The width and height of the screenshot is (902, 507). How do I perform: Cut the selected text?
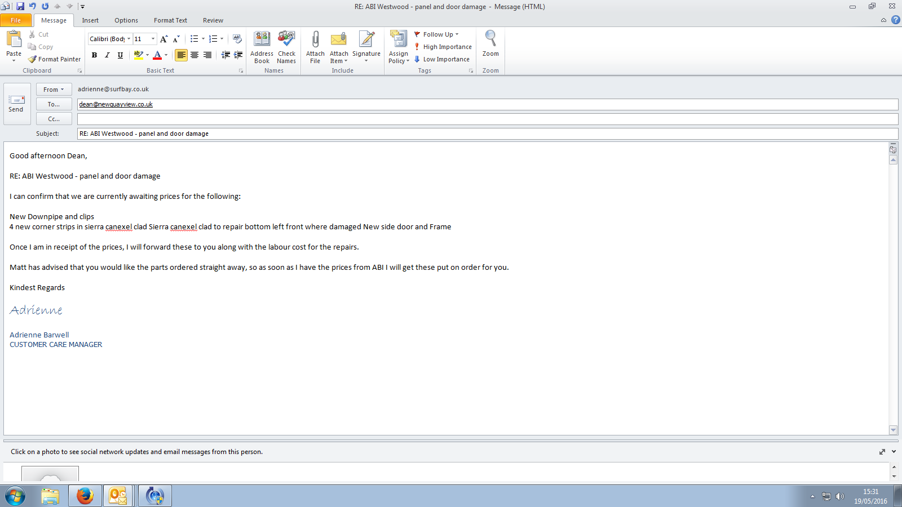coord(38,34)
